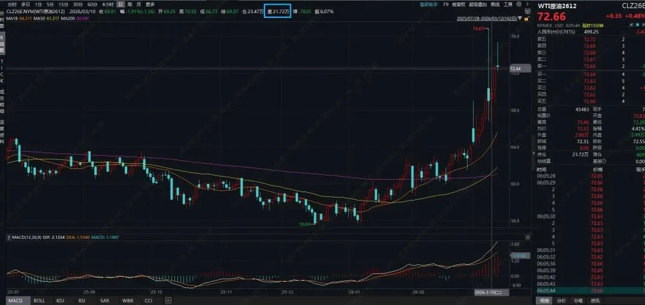Screen dimensions: 645x305
Task: Open the 分笔 tab in the quote panel
Action: 578,300
